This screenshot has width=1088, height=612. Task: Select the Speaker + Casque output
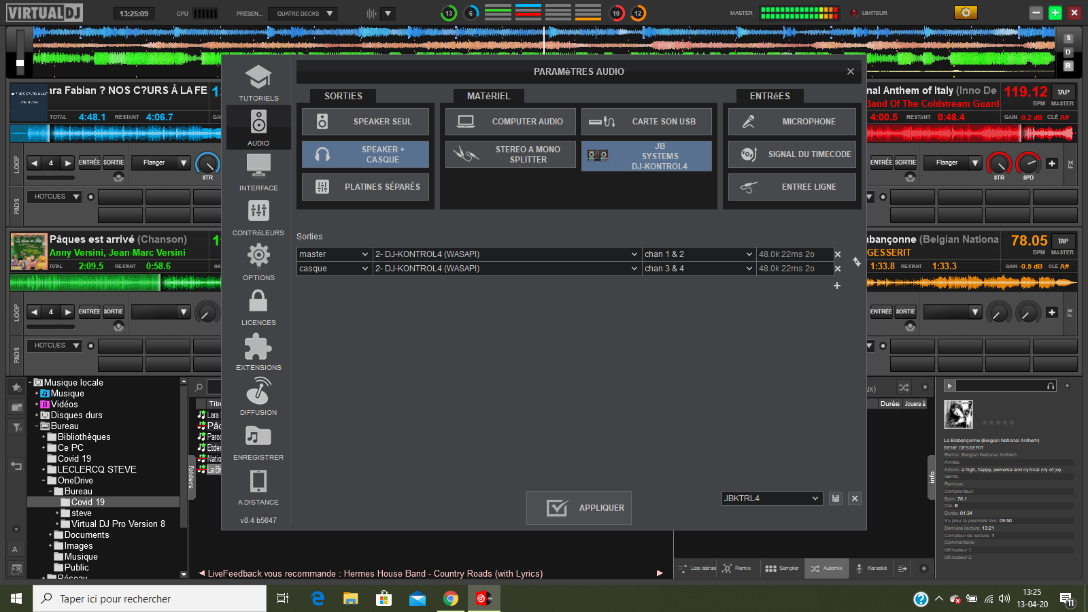[x=365, y=154]
